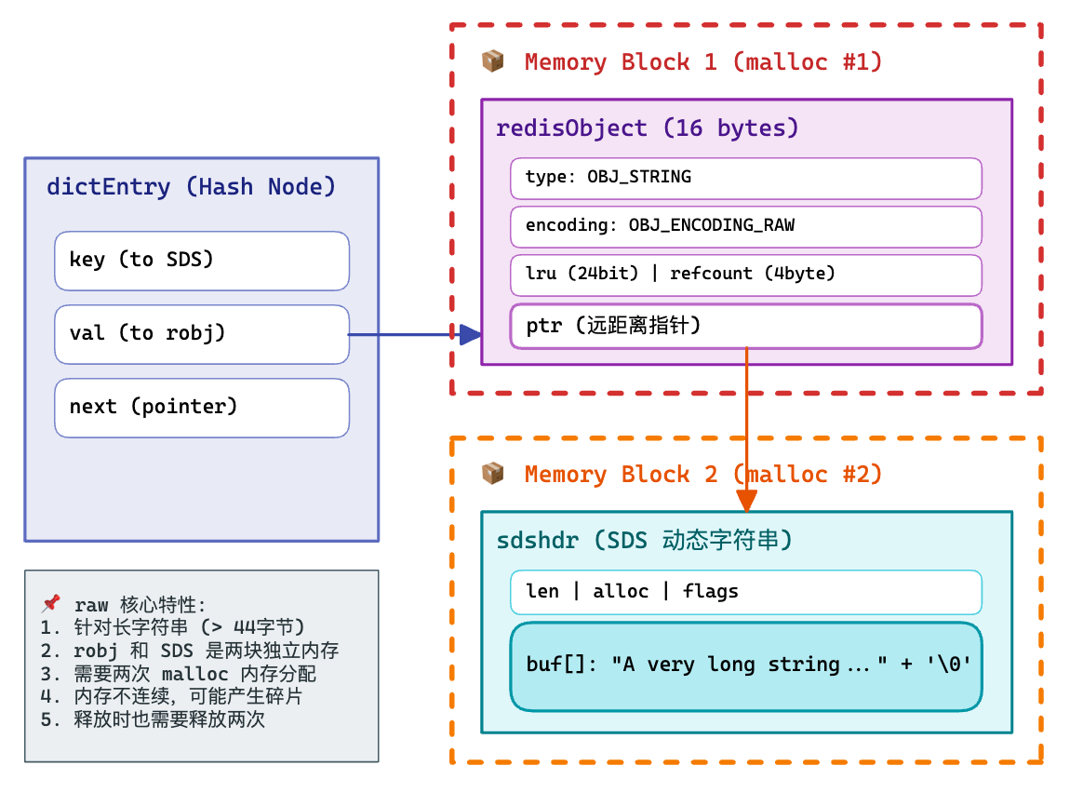Click the orange arrowhead pointing to sdshdr
The width and height of the screenshot is (1083, 806).
pyautogui.click(x=746, y=502)
